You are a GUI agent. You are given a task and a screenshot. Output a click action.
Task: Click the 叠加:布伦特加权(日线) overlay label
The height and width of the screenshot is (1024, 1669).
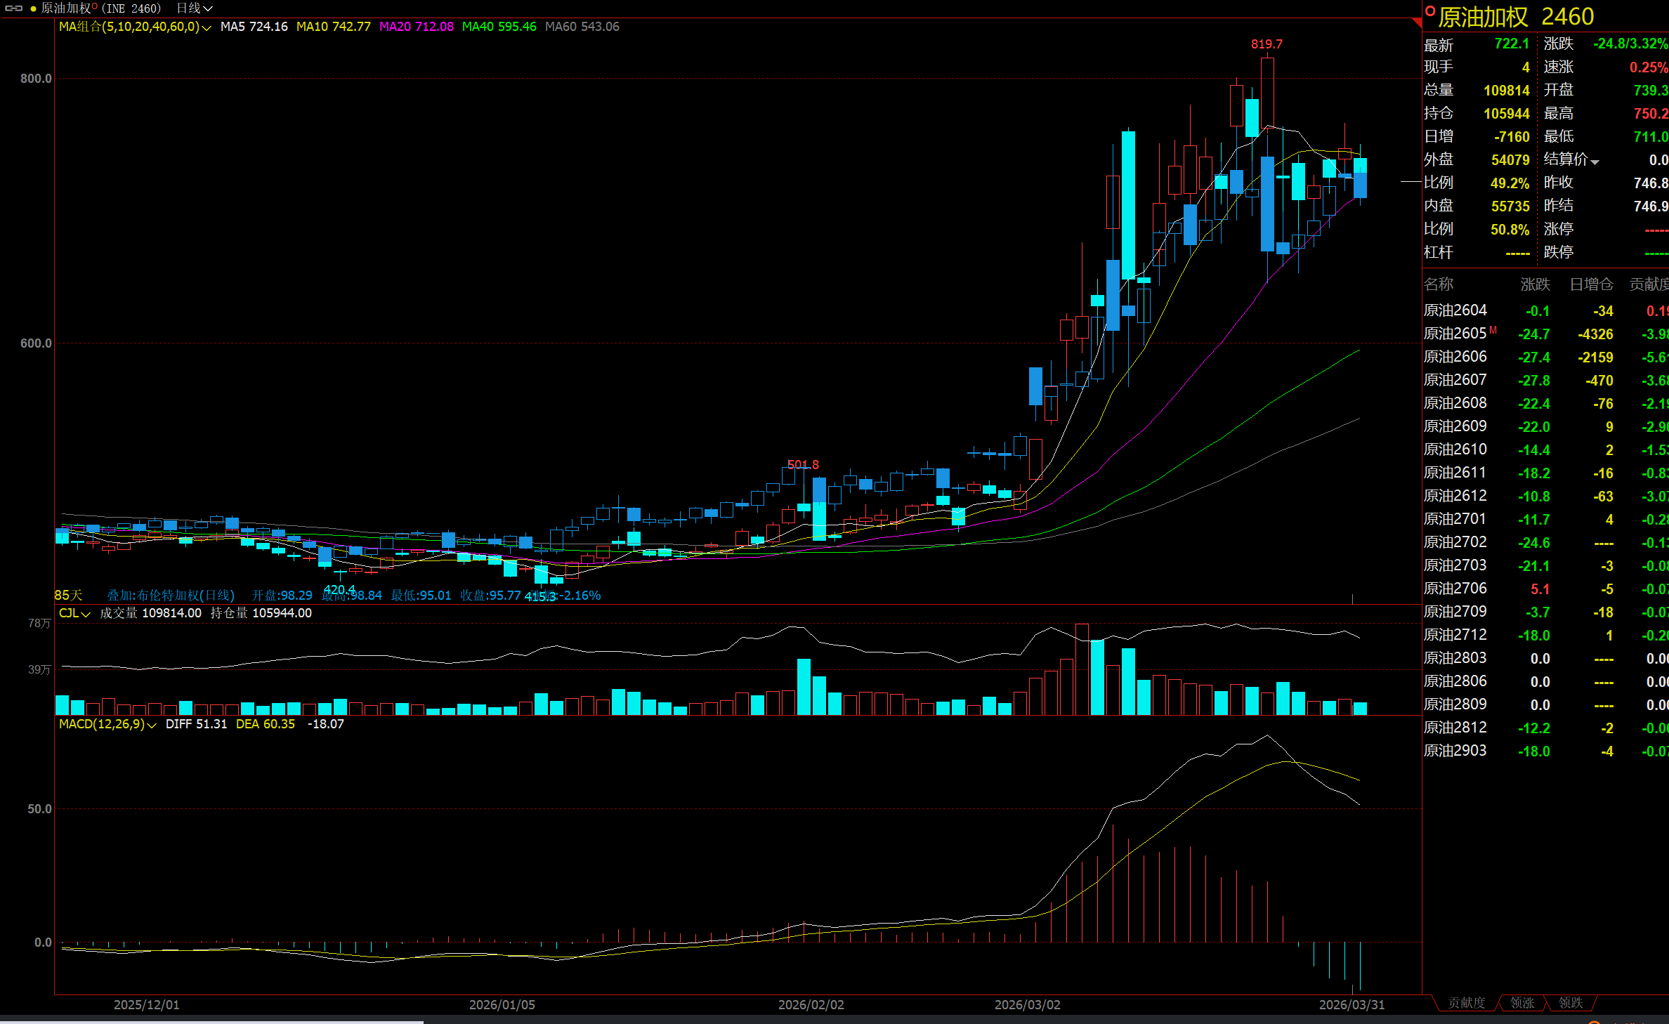pos(171,596)
